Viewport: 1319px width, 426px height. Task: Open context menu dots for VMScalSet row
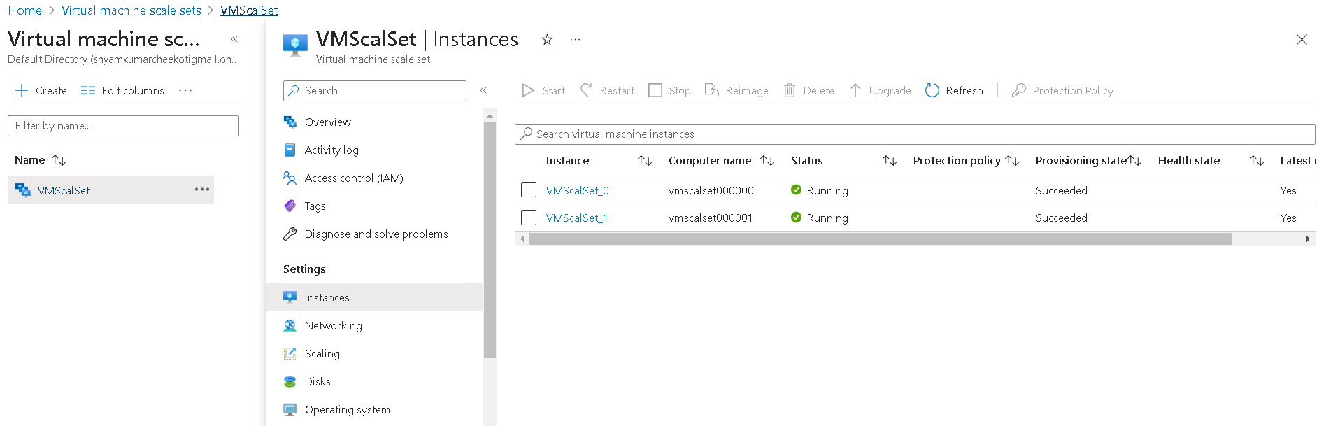coord(202,190)
